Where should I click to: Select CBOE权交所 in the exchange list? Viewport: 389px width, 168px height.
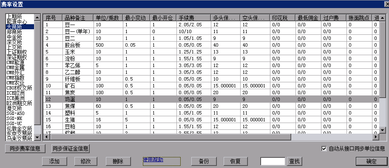click(20, 88)
